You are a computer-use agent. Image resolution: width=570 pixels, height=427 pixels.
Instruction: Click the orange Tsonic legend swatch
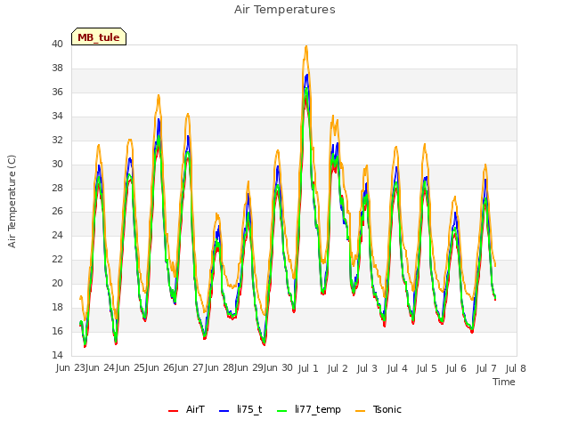tap(360, 411)
